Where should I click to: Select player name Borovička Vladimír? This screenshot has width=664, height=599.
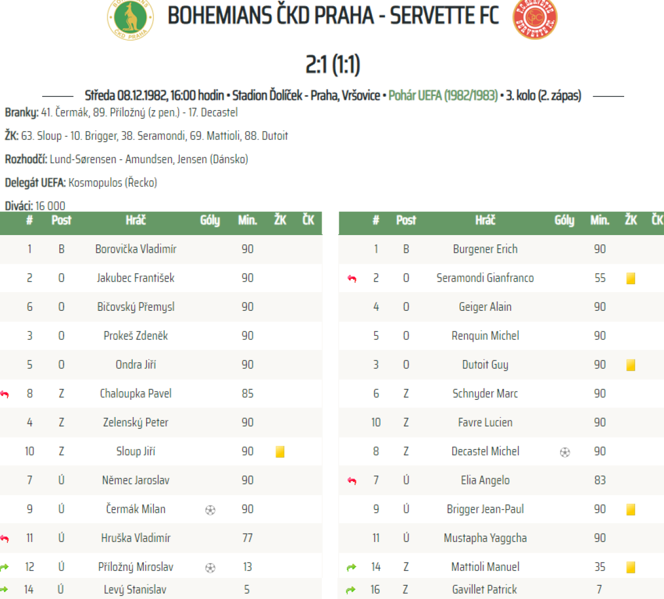[136, 249]
